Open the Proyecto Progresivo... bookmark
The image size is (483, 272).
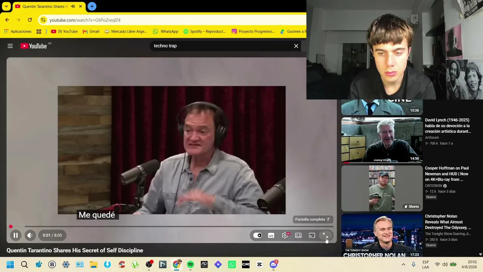pos(253,31)
